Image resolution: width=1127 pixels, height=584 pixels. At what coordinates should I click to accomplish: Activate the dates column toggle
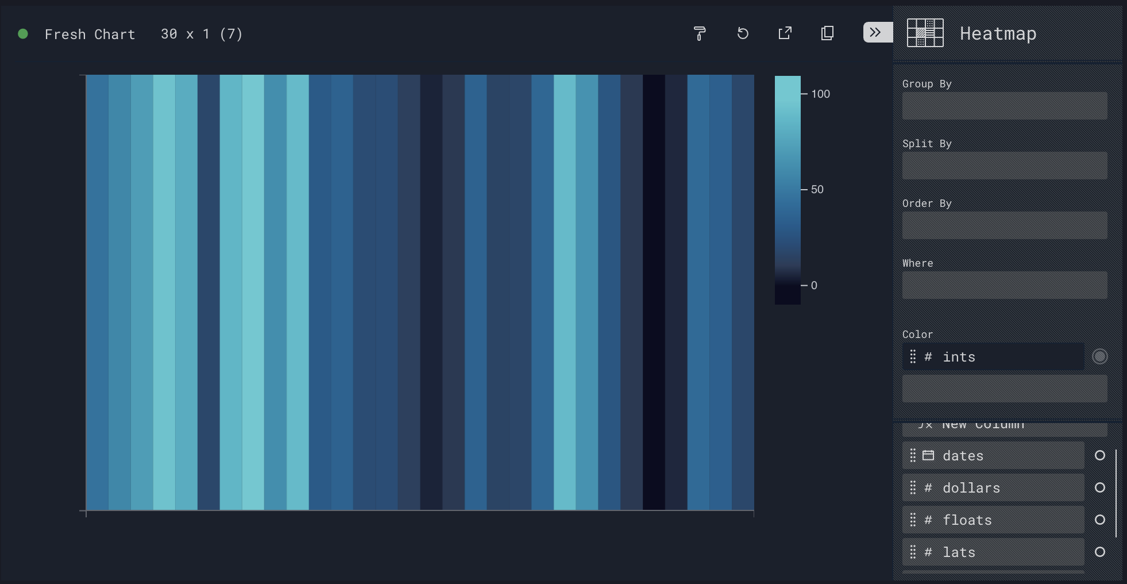pyautogui.click(x=1100, y=455)
